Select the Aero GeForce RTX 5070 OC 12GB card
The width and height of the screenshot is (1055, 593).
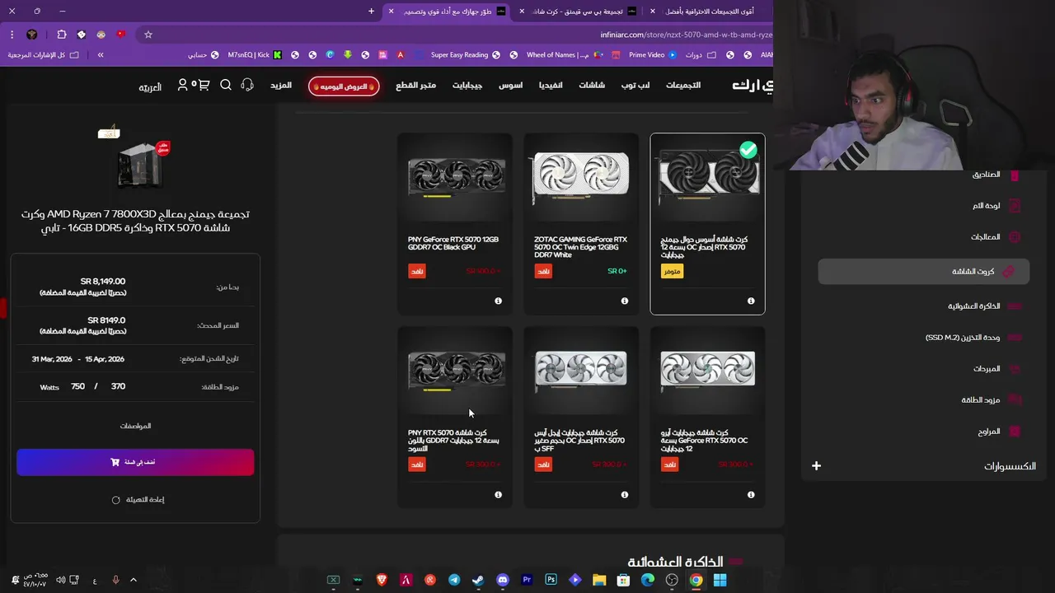pos(707,417)
